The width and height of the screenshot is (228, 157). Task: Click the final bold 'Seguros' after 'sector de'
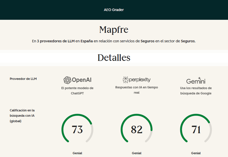click(x=188, y=41)
